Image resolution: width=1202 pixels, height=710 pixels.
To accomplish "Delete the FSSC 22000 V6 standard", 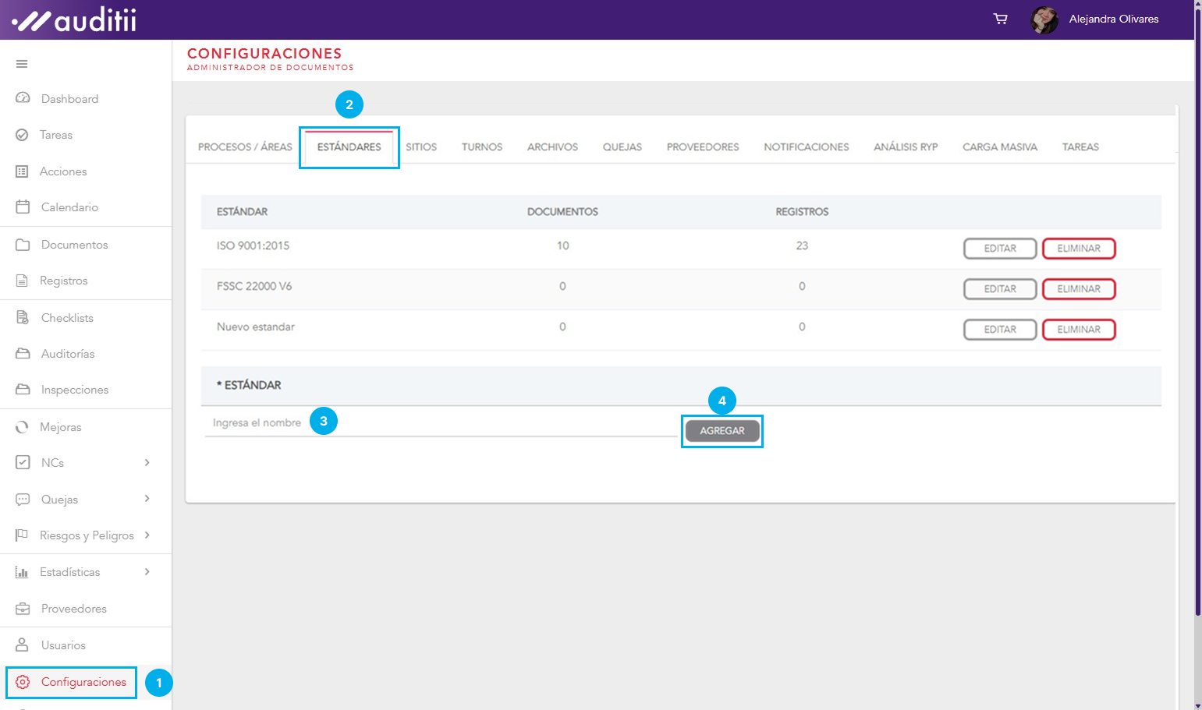I will tap(1078, 289).
